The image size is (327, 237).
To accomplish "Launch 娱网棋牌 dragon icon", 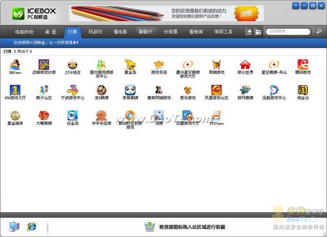I will pyautogui.click(x=245, y=90).
